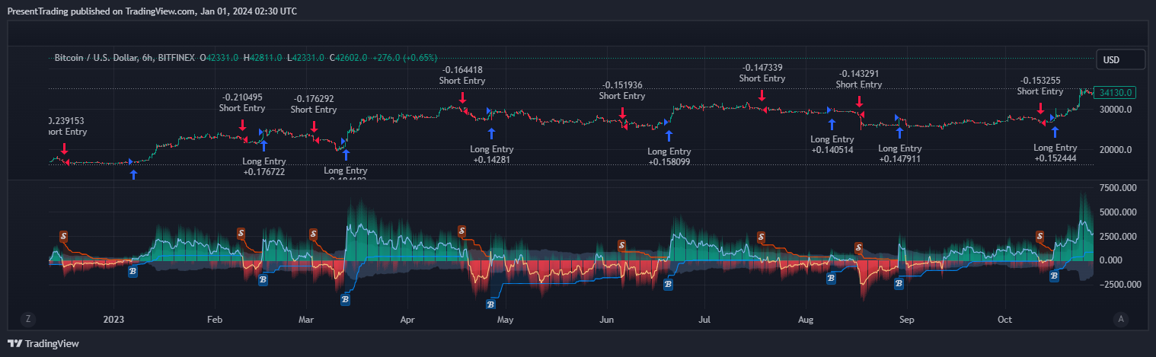Click the Apr label on time axis
The height and width of the screenshot is (357, 1156).
tap(408, 320)
